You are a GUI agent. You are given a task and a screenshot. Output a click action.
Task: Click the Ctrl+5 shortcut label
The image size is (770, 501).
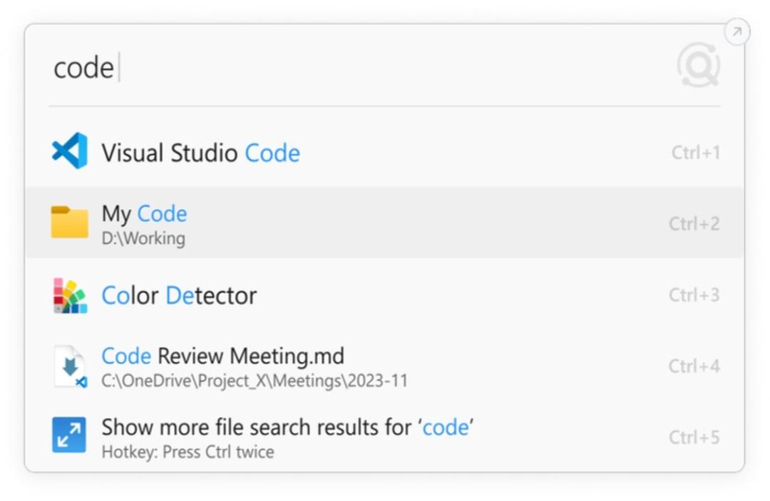694,437
